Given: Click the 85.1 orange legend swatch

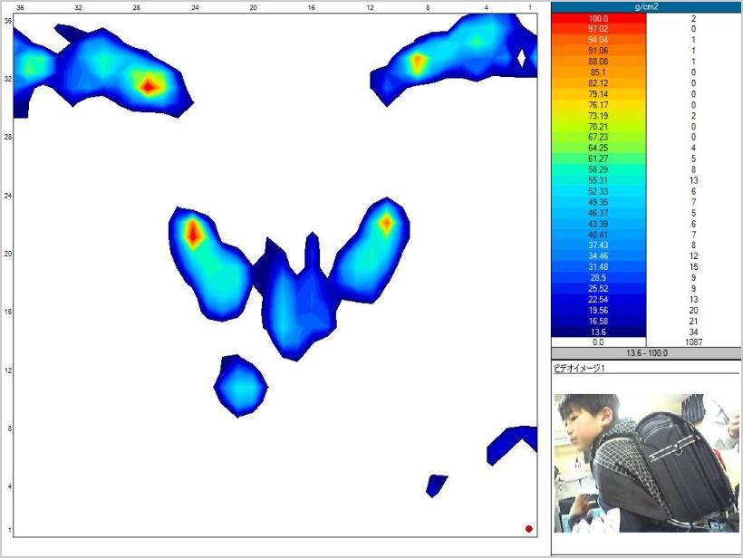Looking at the screenshot, I should click(599, 72).
